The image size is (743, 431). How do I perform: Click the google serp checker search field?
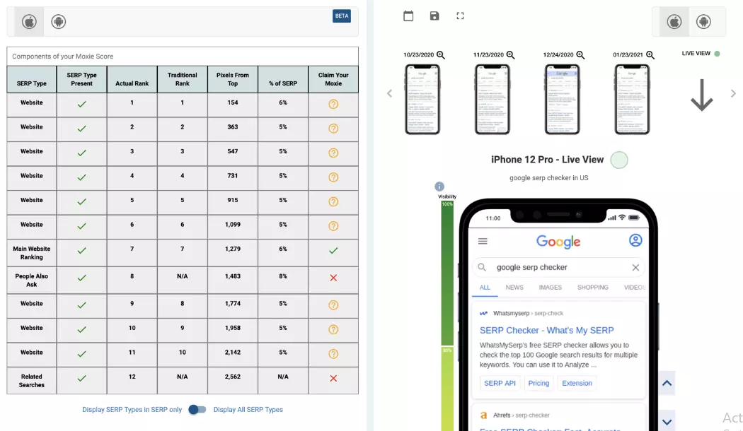(x=559, y=267)
